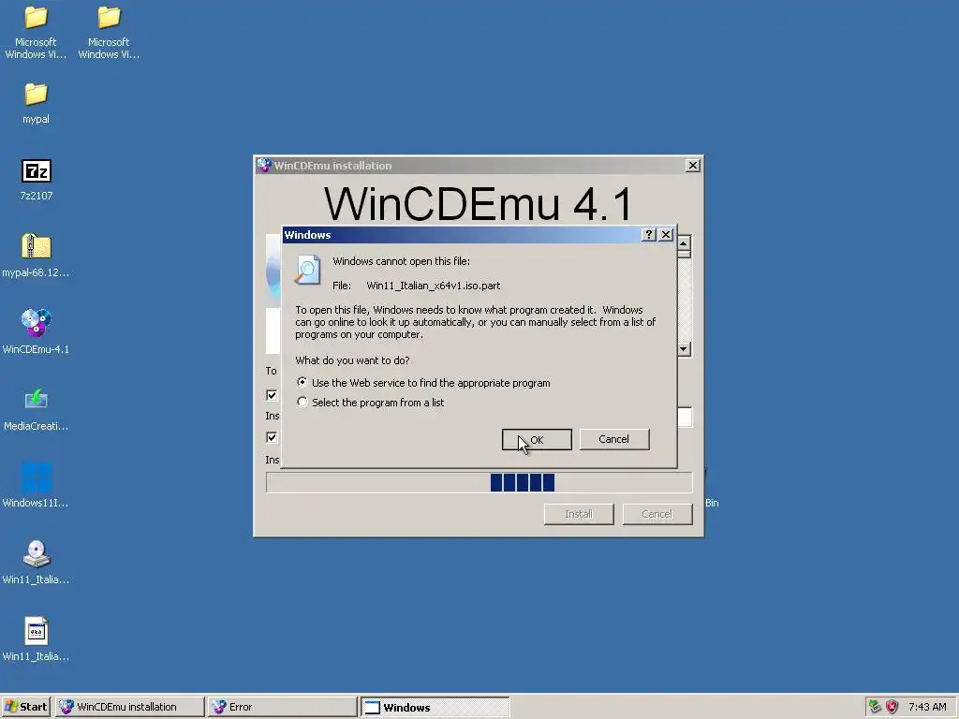The image size is (959, 719).
Task: Click the file search icon in Windows dialog
Action: coord(307,270)
